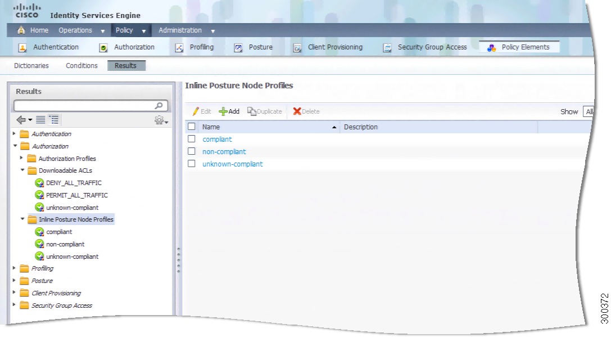Click the Profiling icon in policy bar
Image resolution: width=611 pixels, height=337 pixels.
[179, 48]
